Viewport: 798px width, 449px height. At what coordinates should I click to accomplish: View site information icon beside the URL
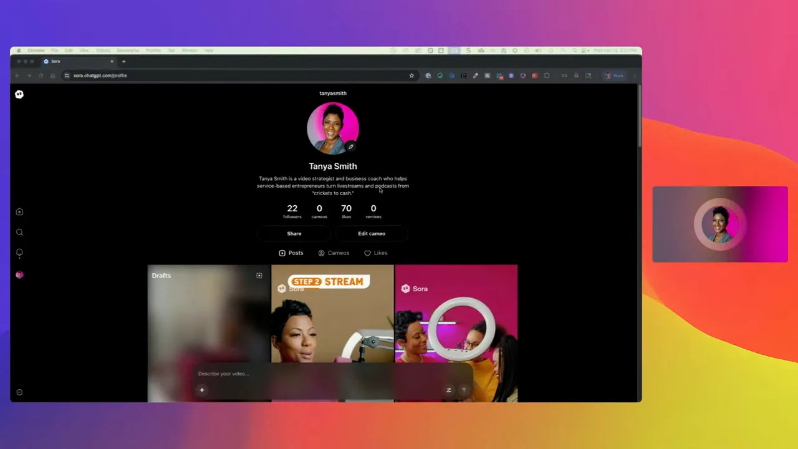click(67, 75)
